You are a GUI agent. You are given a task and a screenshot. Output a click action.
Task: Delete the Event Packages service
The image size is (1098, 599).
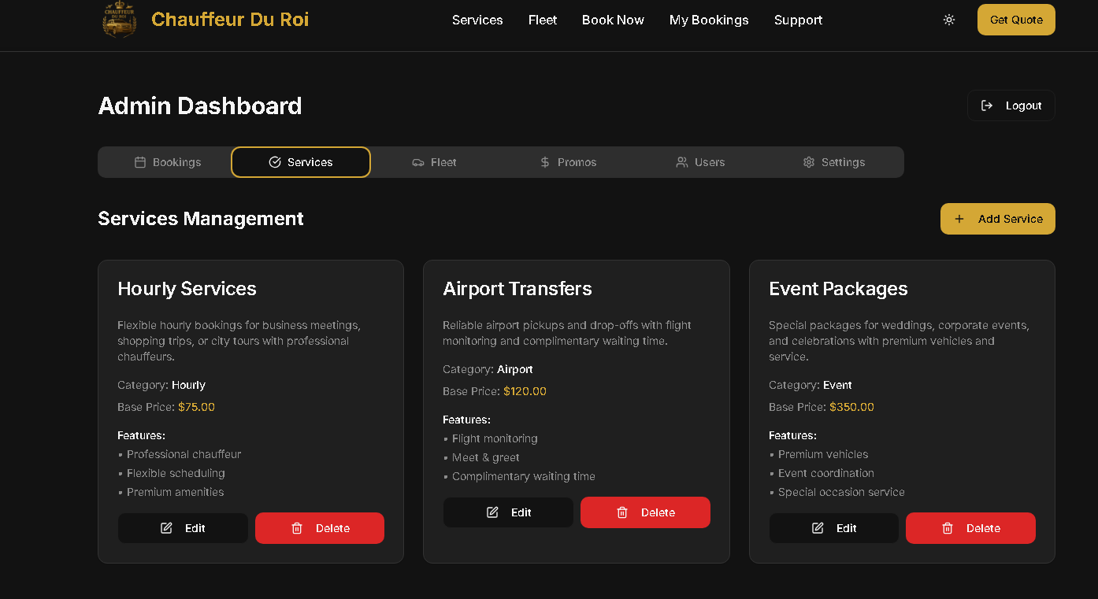pyautogui.click(x=970, y=528)
